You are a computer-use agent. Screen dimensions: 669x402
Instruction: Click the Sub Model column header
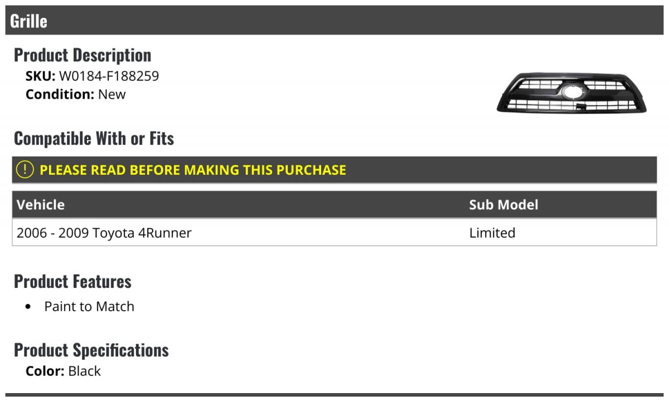tap(503, 204)
